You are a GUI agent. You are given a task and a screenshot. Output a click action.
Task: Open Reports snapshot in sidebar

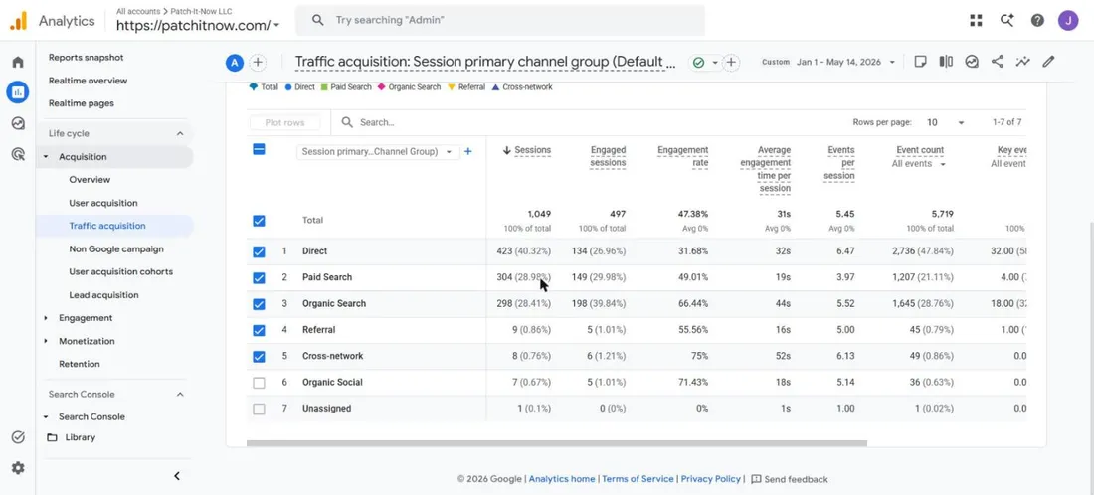(86, 58)
